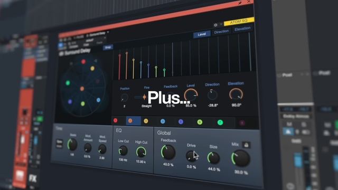The image size is (338, 190).
Task: Click the light blue dot in the surround panner
Action: tap(98, 100)
